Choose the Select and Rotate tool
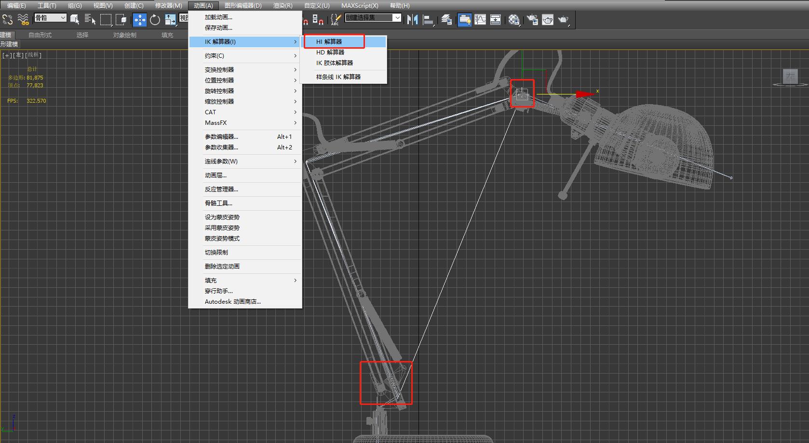 click(155, 19)
